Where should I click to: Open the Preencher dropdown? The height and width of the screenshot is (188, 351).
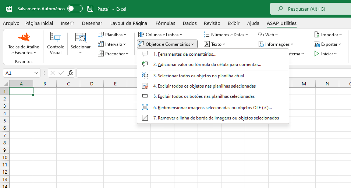tap(113, 54)
